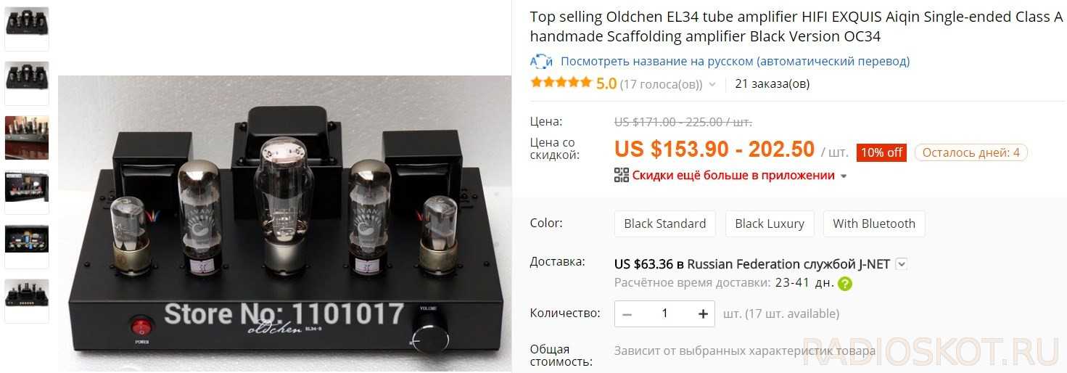Select the first amplifier thumbnail
Screen dimensions: 1067x373
tap(27, 28)
